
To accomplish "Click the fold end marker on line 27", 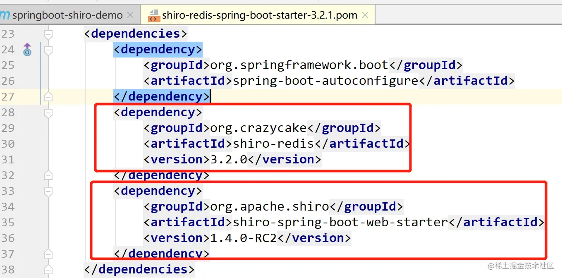I will [48, 97].
